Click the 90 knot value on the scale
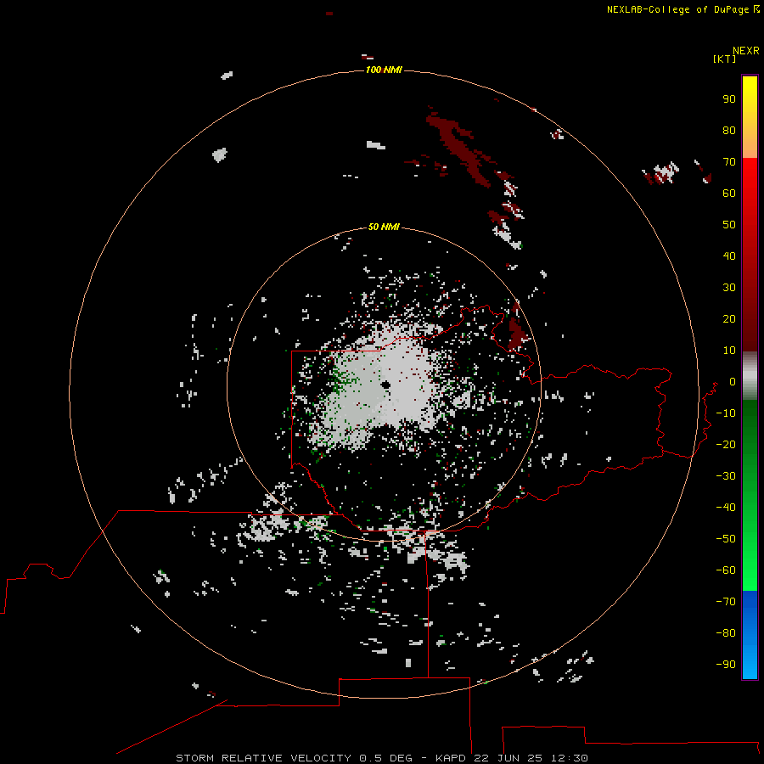 coord(729,99)
